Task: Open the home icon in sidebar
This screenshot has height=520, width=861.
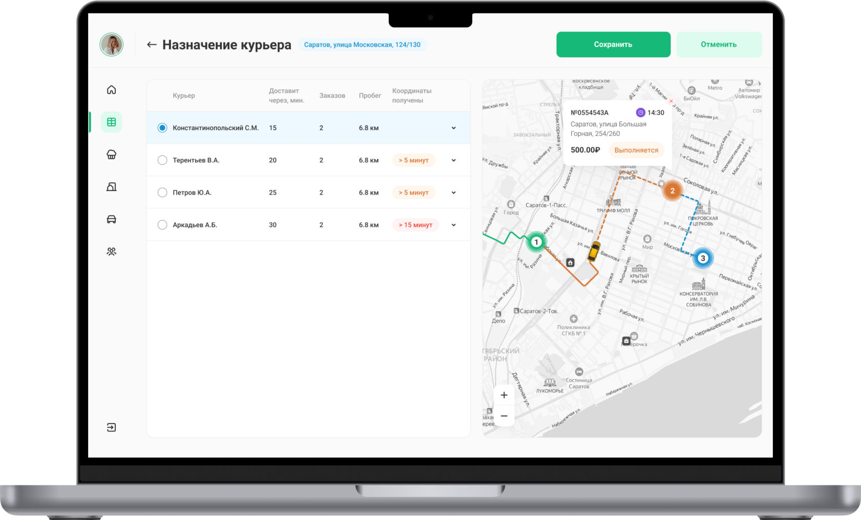Action: pyautogui.click(x=111, y=90)
